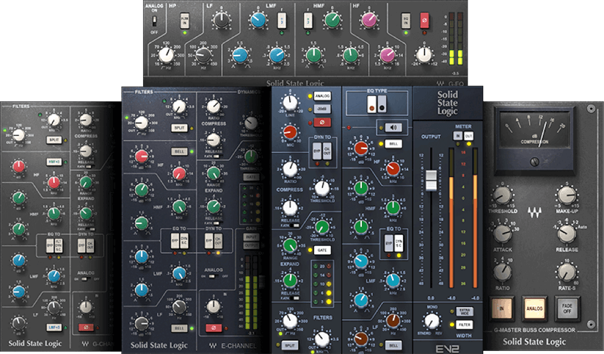The image size is (604, 354).
Task: Select the BELL icon for the EV2 HF band
Action: point(393,144)
